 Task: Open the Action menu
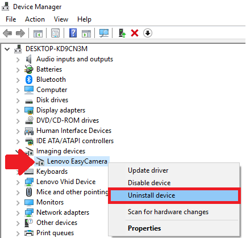(35, 19)
